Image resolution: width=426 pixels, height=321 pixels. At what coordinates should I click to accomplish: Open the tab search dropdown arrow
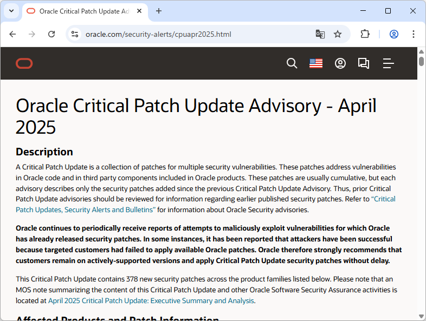tap(11, 11)
